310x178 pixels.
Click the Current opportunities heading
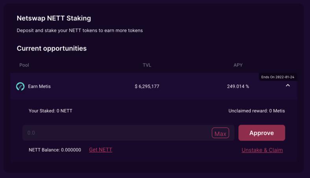[x=52, y=48]
